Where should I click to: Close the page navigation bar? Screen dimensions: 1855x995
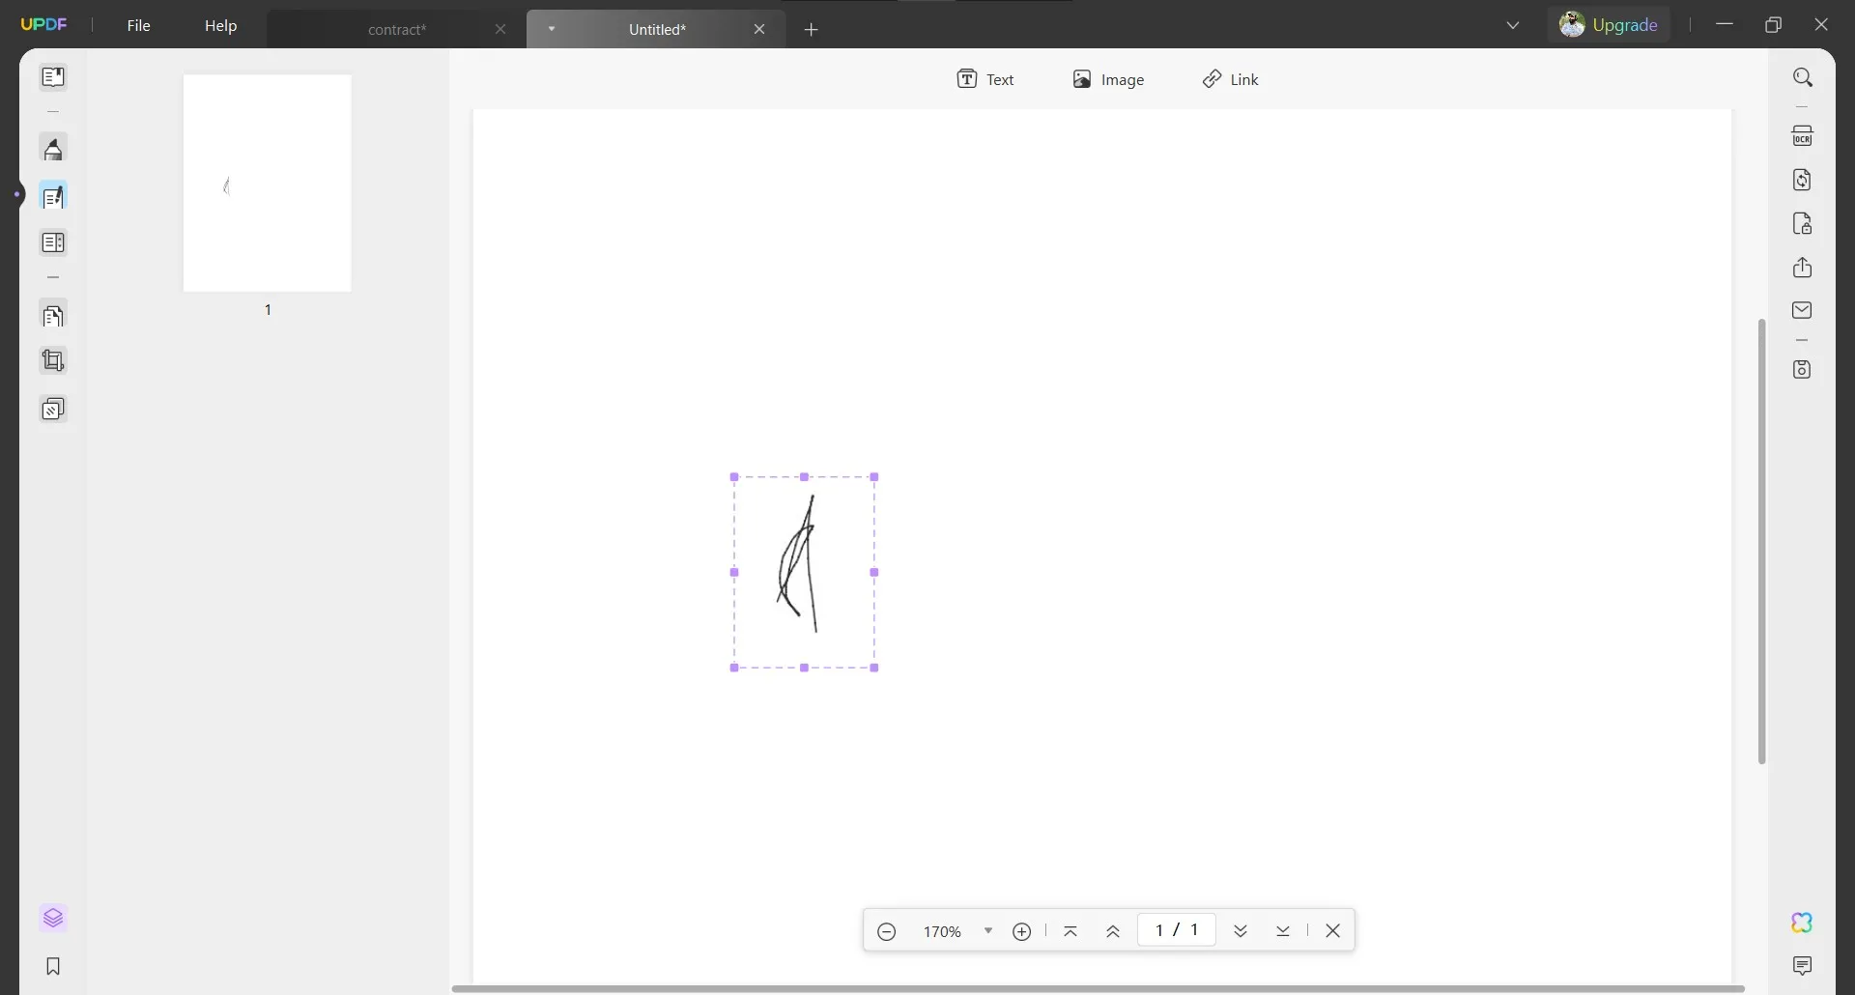pos(1333,931)
